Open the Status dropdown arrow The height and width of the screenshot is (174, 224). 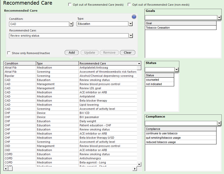[x=177, y=70]
